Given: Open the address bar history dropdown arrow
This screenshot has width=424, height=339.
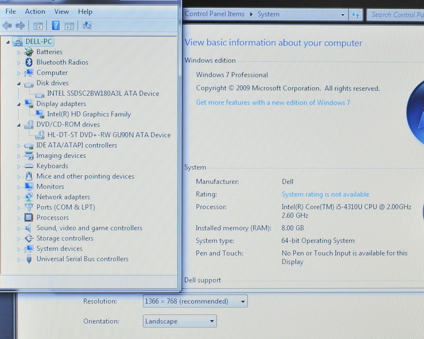Looking at the screenshot, I should tap(343, 15).
